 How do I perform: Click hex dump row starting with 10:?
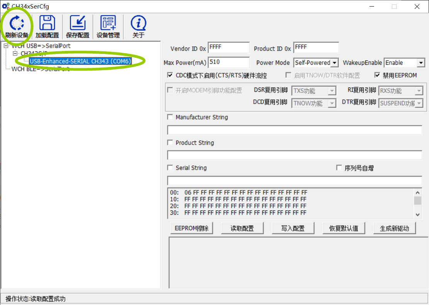click(238, 199)
